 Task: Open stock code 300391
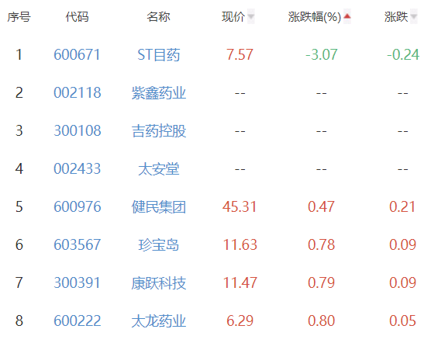click(77, 282)
